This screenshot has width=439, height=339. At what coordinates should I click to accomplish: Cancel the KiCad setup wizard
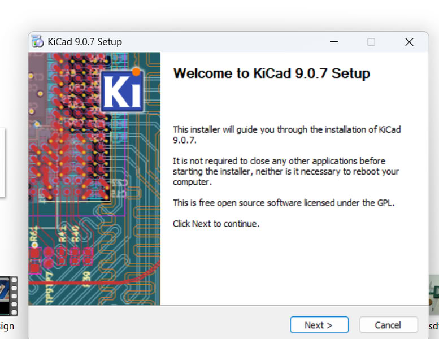[x=388, y=325]
